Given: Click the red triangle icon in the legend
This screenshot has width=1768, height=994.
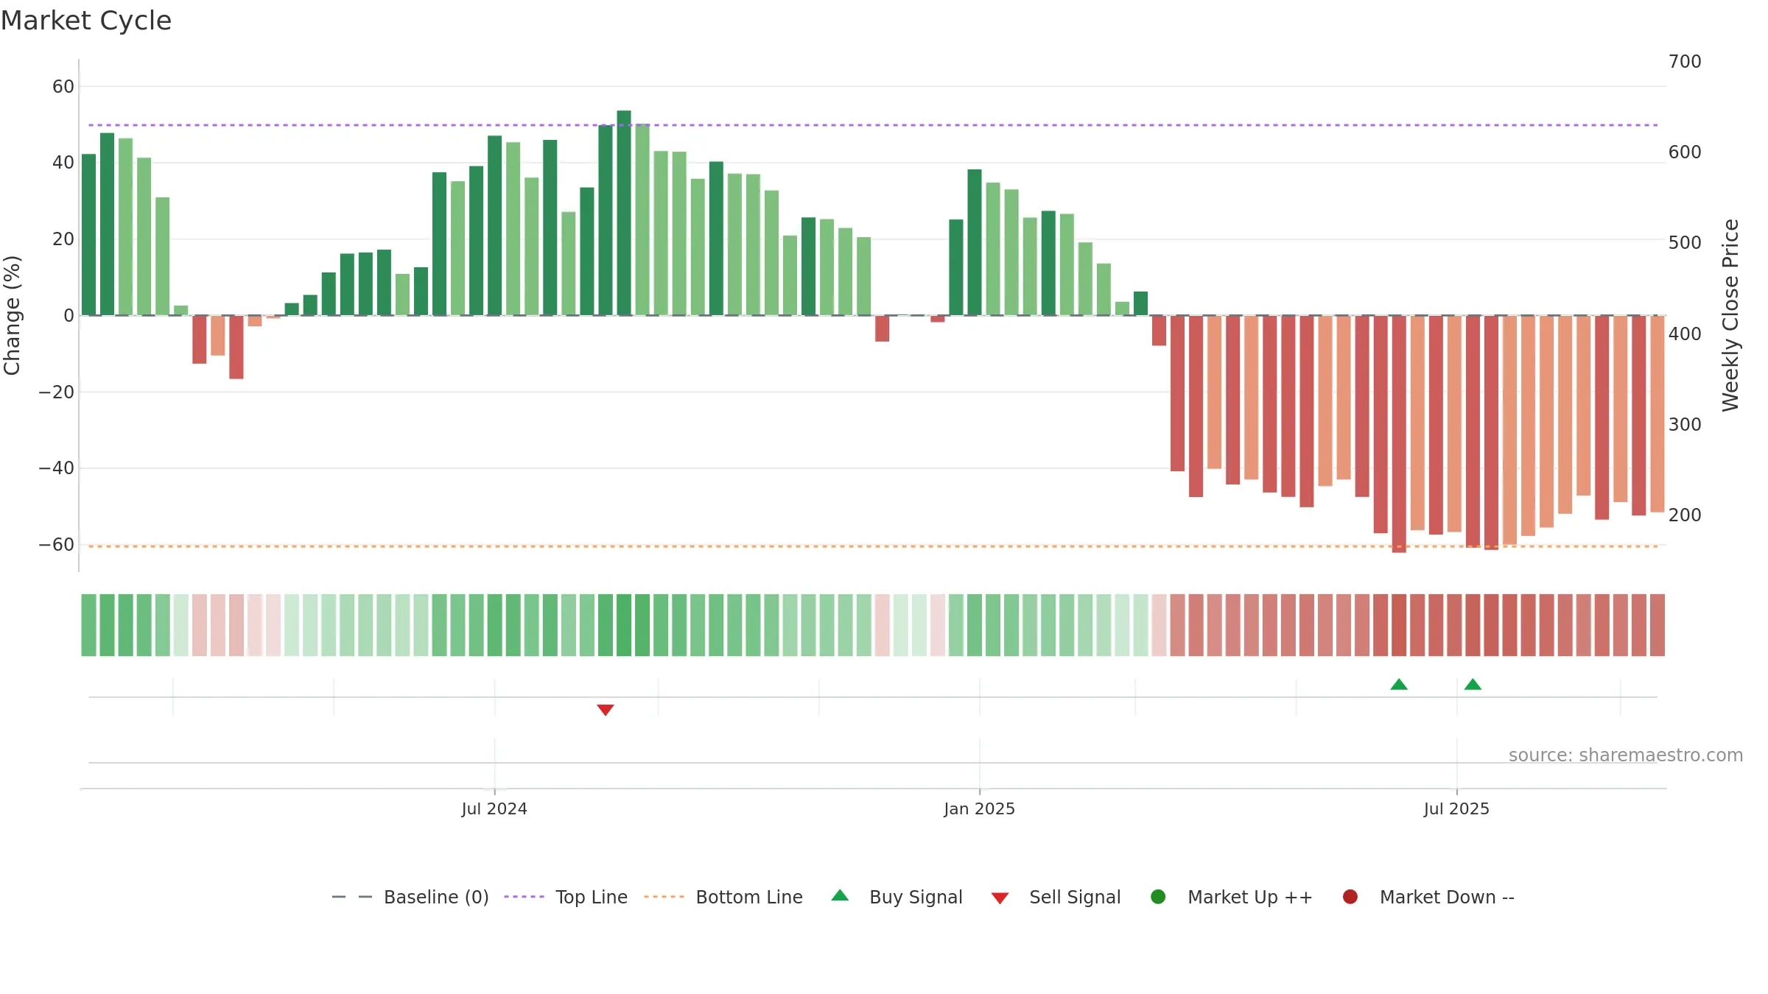Looking at the screenshot, I should 1000,898.
